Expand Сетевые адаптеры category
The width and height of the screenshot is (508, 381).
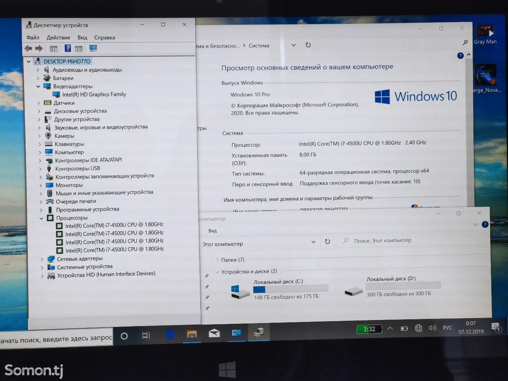click(42, 259)
